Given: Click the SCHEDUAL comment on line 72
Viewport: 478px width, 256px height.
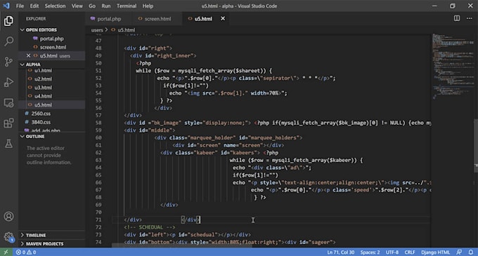Looking at the screenshot, I should (149, 227).
